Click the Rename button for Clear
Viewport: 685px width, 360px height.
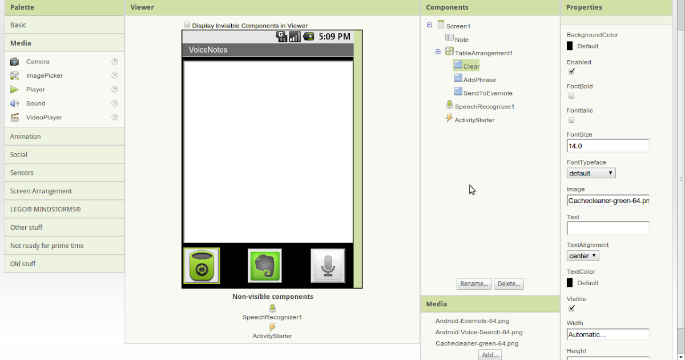[x=474, y=283]
